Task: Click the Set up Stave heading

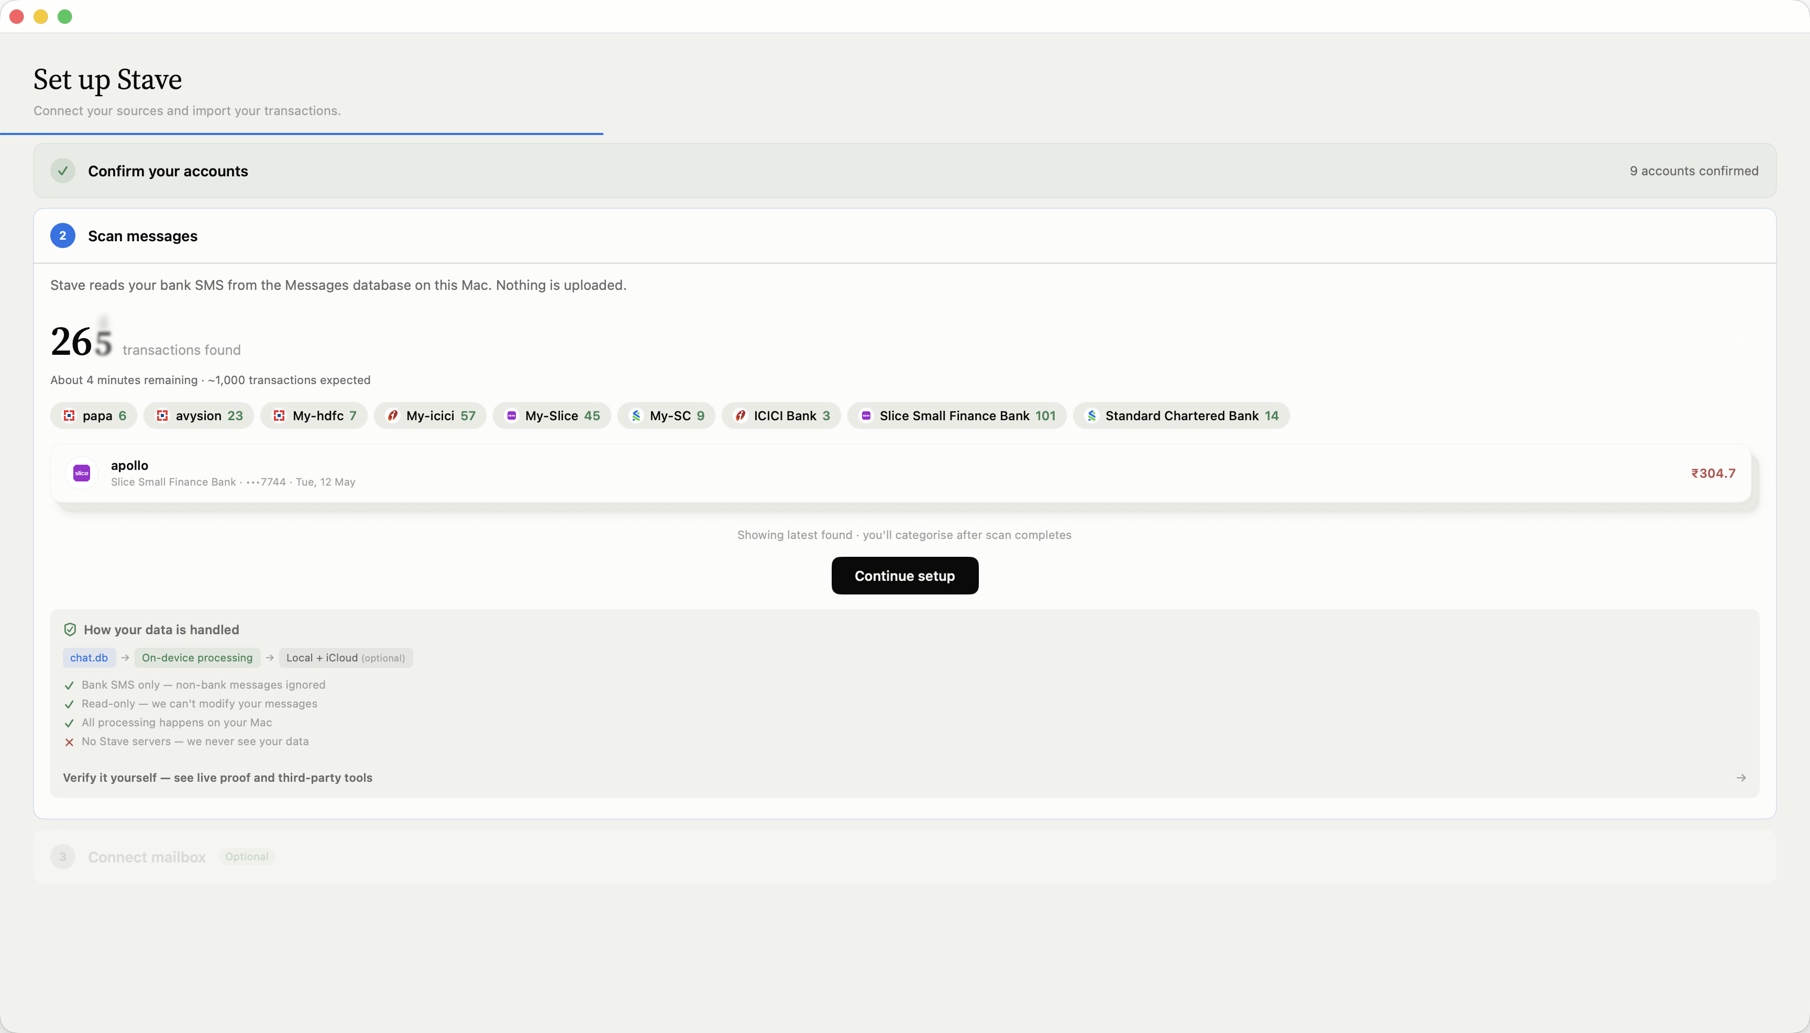Action: [x=107, y=78]
